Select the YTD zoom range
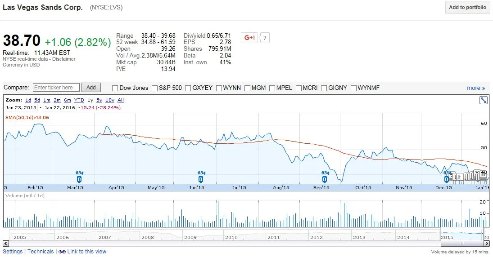493x257 pixels. pyautogui.click(x=79, y=100)
